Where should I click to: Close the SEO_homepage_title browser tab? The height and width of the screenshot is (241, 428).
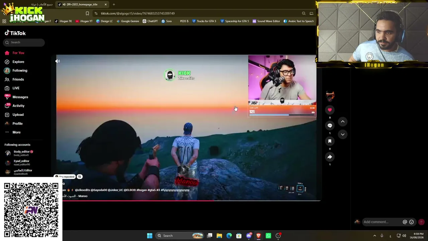[x=106, y=4]
